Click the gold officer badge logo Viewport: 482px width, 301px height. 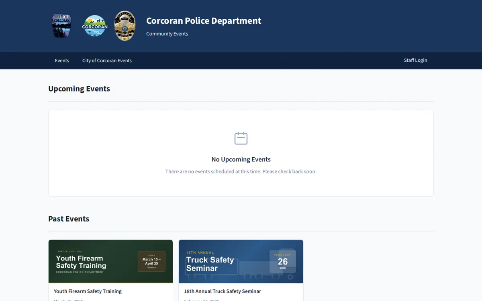pos(125,26)
